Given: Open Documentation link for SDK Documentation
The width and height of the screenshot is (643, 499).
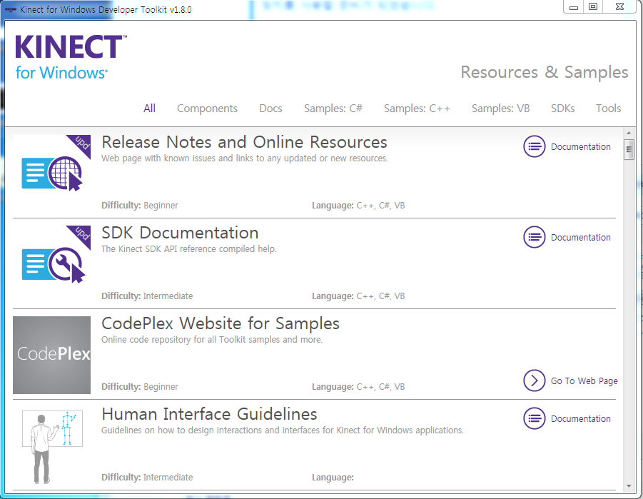Looking at the screenshot, I should pos(581,238).
